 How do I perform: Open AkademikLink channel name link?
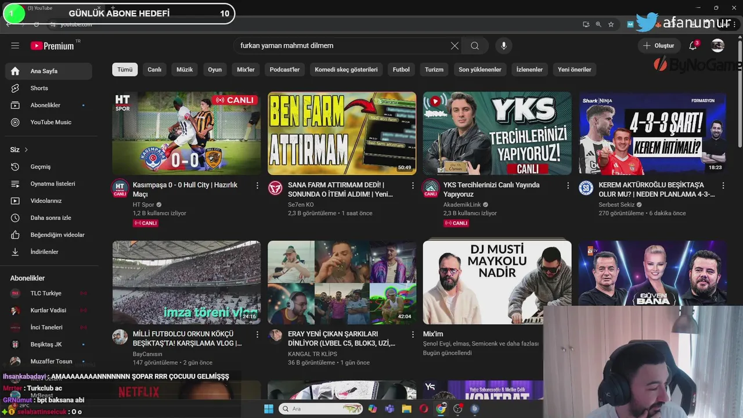(x=462, y=204)
